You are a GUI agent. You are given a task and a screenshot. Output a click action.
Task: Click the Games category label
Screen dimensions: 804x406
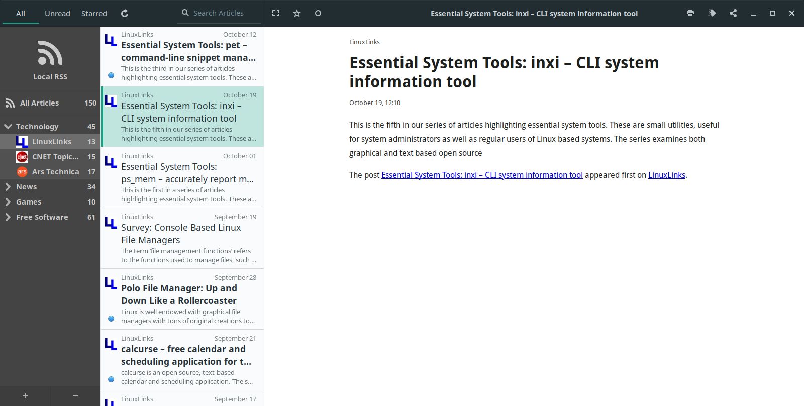(29, 202)
